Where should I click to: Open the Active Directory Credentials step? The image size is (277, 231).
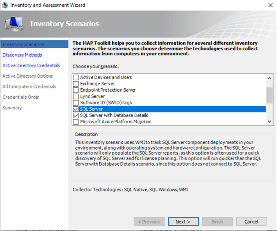tap(31, 65)
